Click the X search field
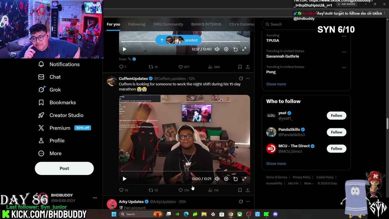This screenshot has height=219, width=389. point(306,24)
